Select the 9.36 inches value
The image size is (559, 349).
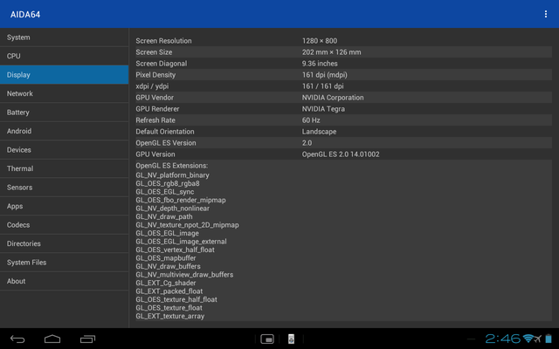(x=320, y=64)
